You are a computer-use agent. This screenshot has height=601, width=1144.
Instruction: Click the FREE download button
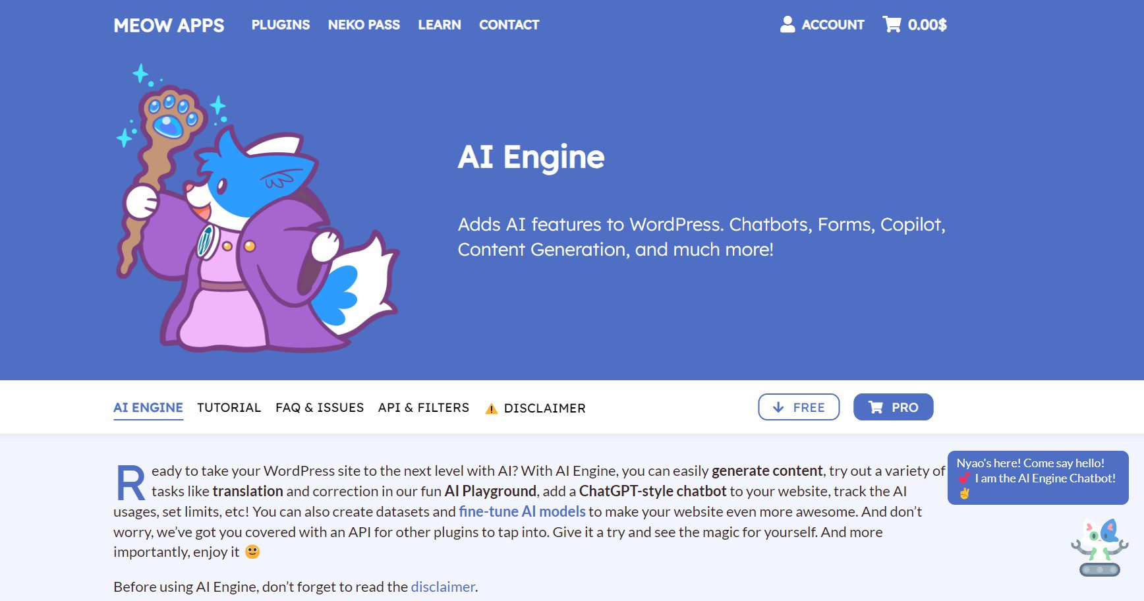coord(799,407)
